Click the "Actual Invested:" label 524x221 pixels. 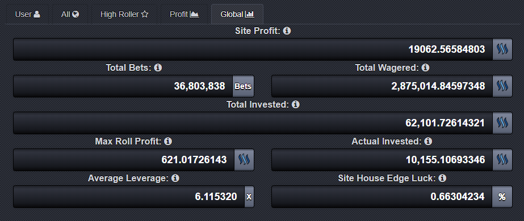click(387, 141)
